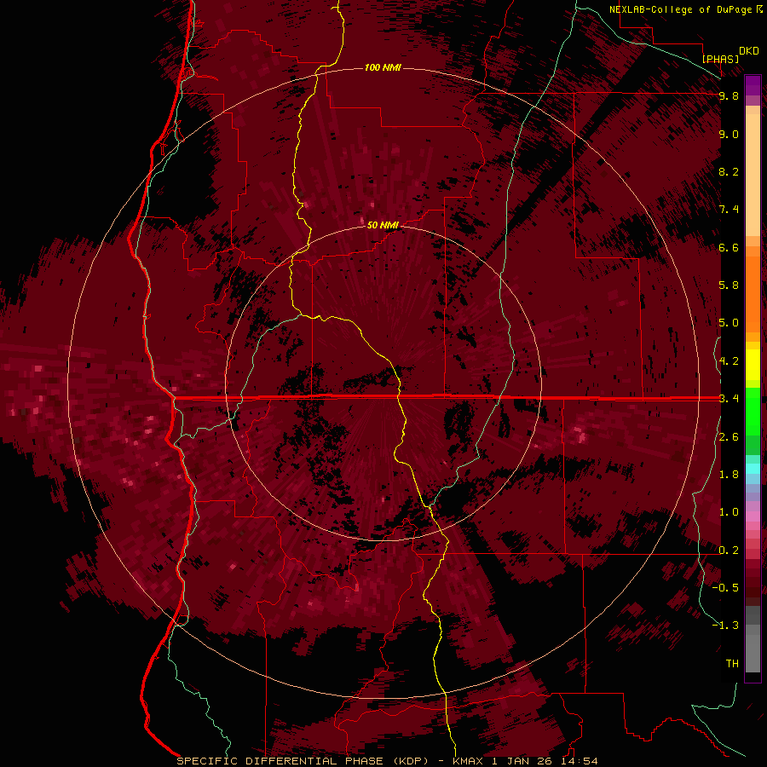
Task: Select the 0.2 scale value
Action: click(x=729, y=551)
